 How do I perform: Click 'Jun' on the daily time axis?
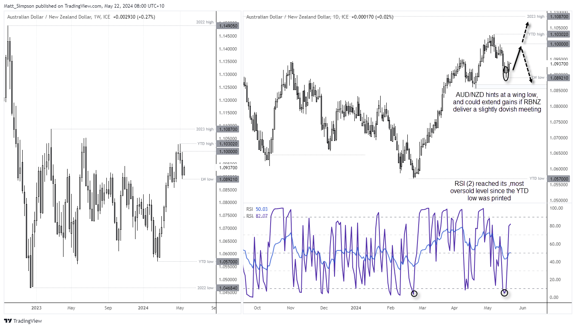coord(523,308)
